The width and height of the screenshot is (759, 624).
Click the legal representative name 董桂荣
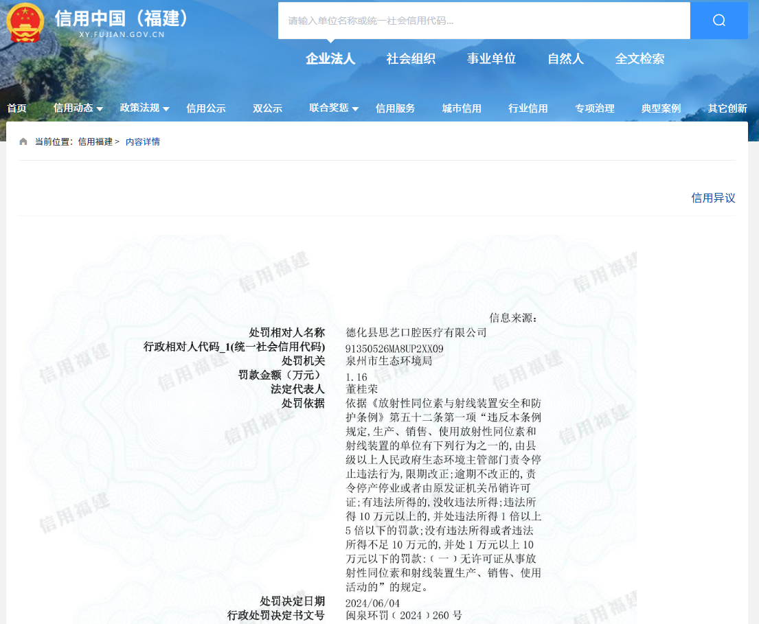pyautogui.click(x=361, y=389)
